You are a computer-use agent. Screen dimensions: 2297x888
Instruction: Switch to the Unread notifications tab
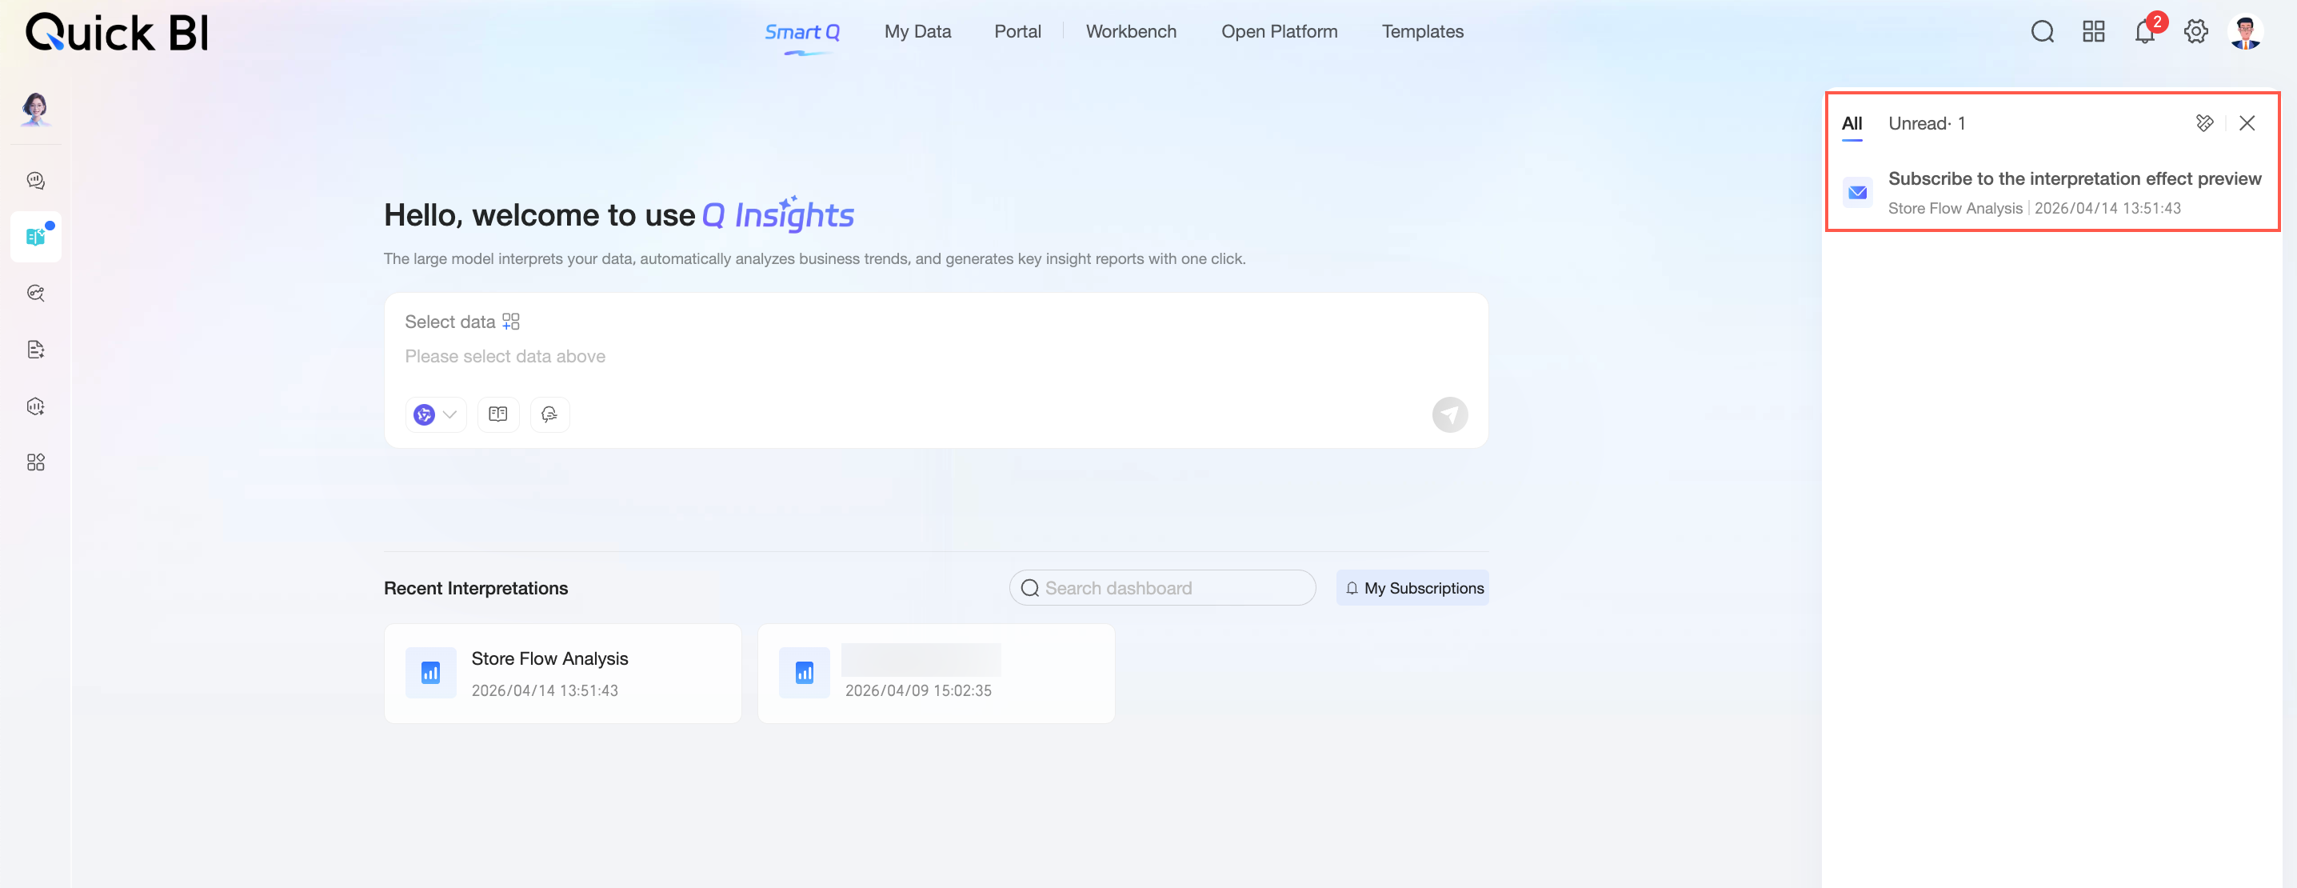point(1926,123)
